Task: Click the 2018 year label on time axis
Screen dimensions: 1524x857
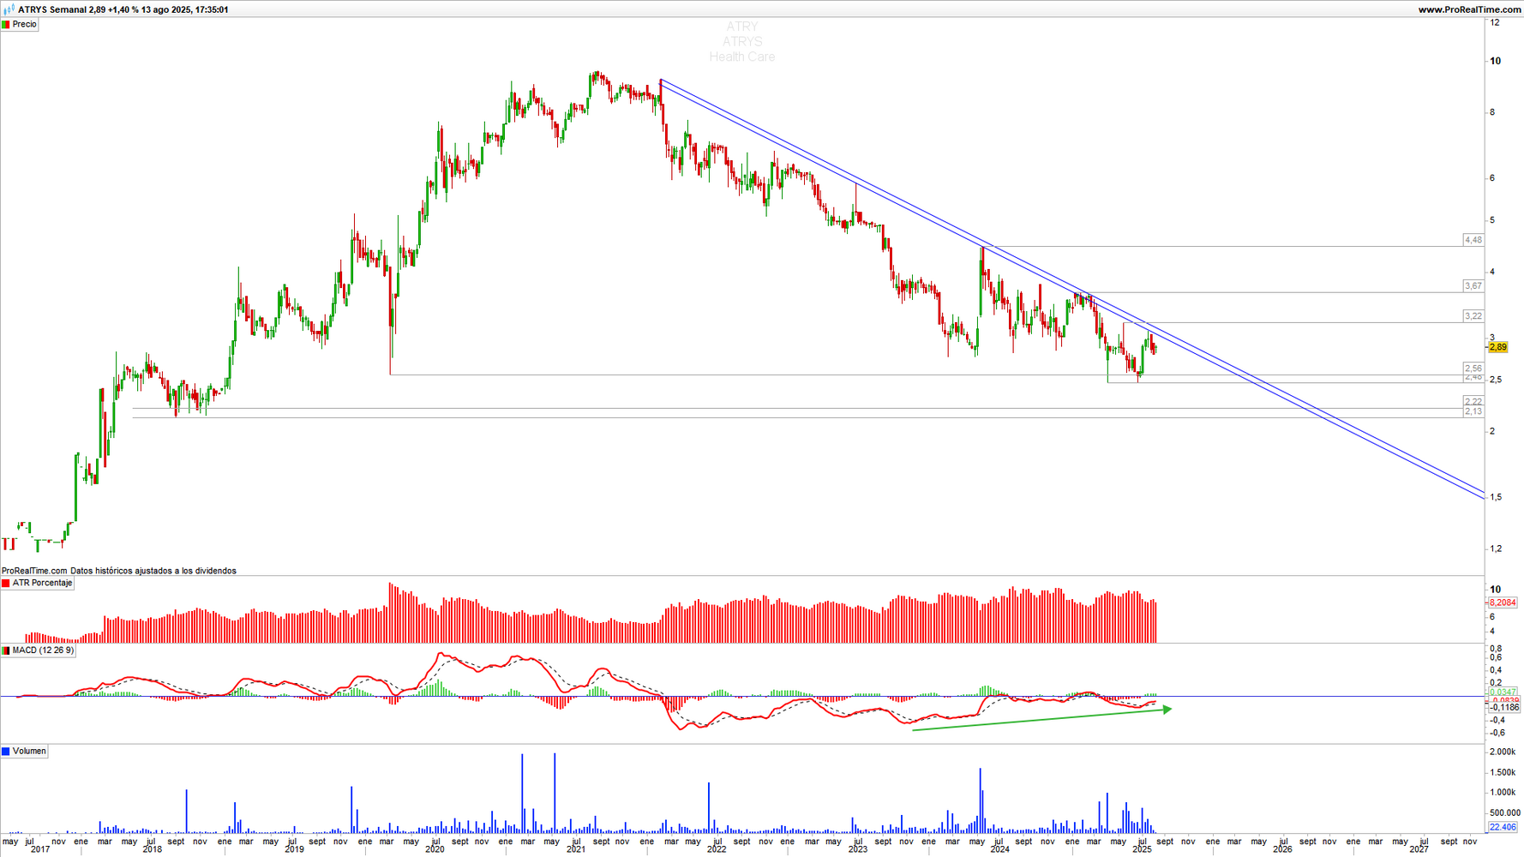Action: (152, 850)
